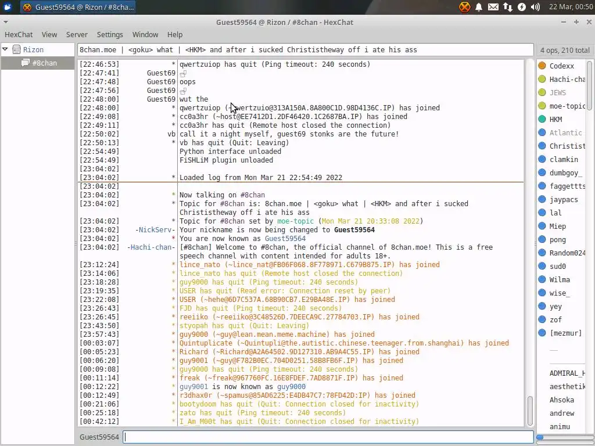Open the View menu
This screenshot has width=595, height=446.
tap(49, 34)
